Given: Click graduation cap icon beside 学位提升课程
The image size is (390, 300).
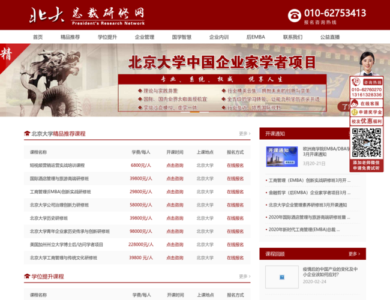Looking at the screenshot, I should pos(27,277).
